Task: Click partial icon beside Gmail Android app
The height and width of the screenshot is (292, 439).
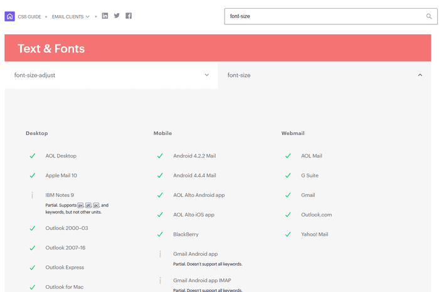Action: [160, 254]
